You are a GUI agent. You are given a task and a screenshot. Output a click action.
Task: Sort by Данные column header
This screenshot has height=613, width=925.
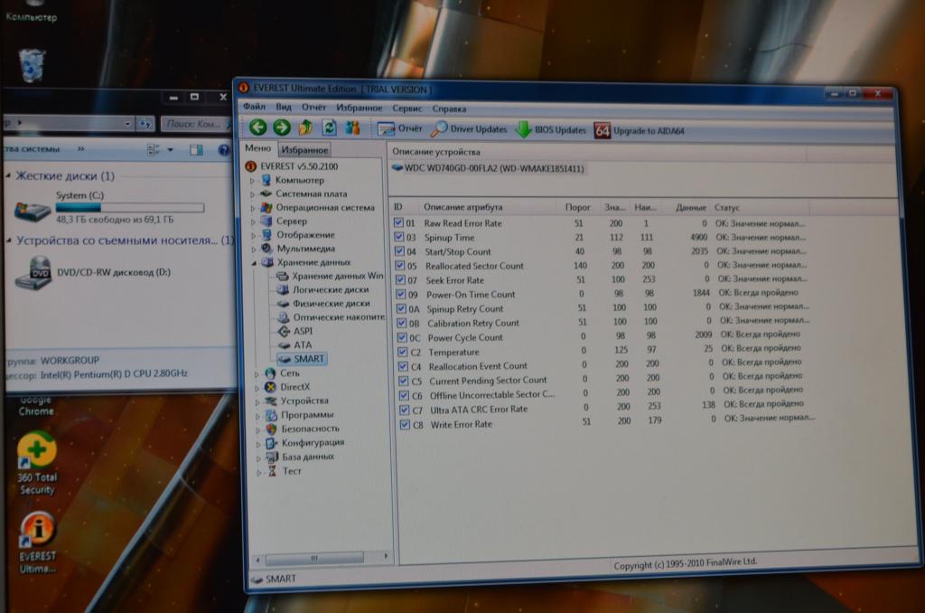coord(691,208)
